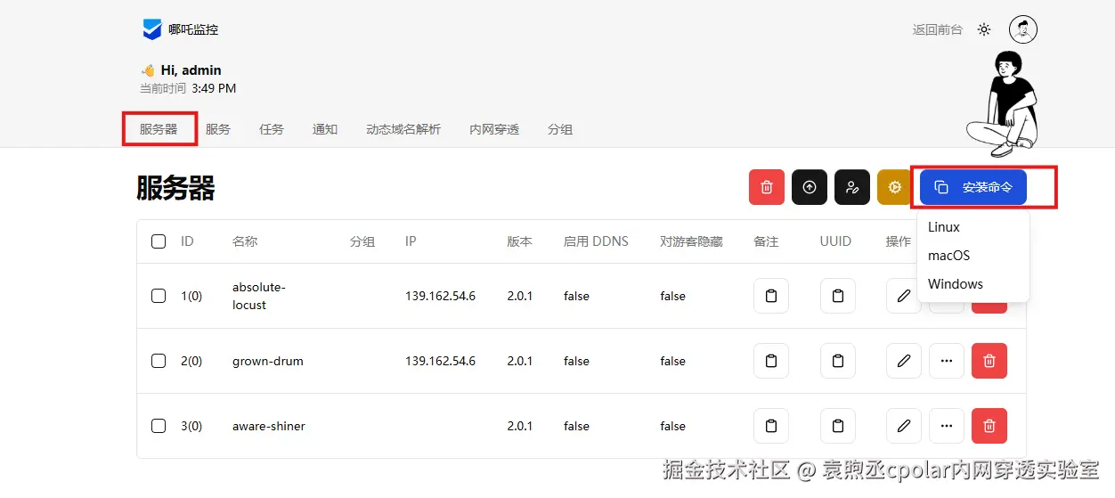Copy the UUID of absolute-locust server
The width and height of the screenshot is (1115, 498).
(838, 296)
